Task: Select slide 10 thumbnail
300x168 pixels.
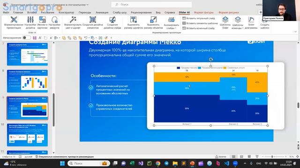Action: (x=27, y=135)
